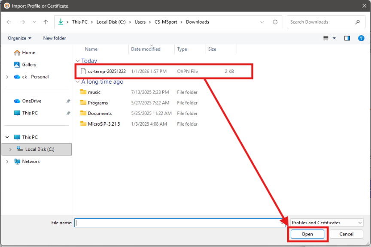Open the music folder

[x=94, y=92]
